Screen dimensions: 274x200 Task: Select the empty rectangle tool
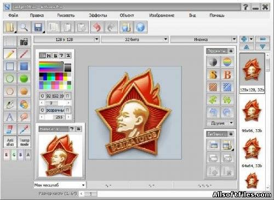point(10,66)
